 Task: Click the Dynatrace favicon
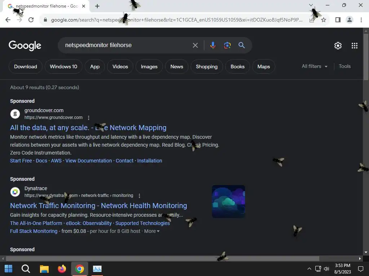click(x=15, y=192)
